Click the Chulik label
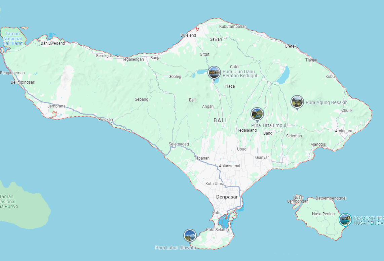This screenshot has width=384, height=261. pos(347,110)
